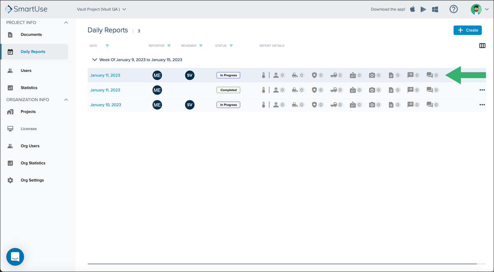Collapse the Week Of January 9 group

94,60
